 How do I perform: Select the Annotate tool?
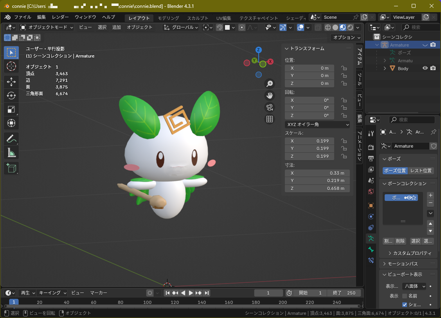(11, 139)
